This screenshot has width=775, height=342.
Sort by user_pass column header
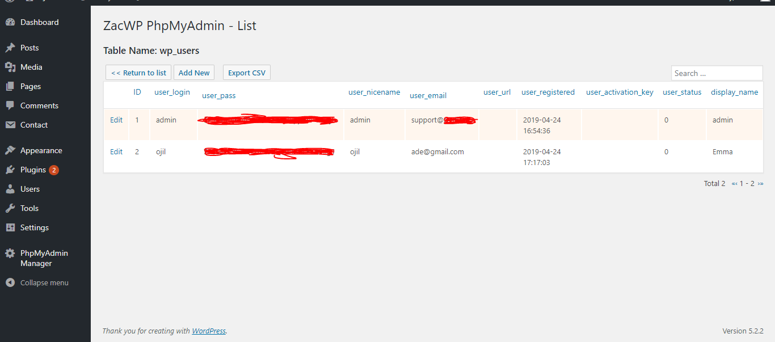(219, 96)
